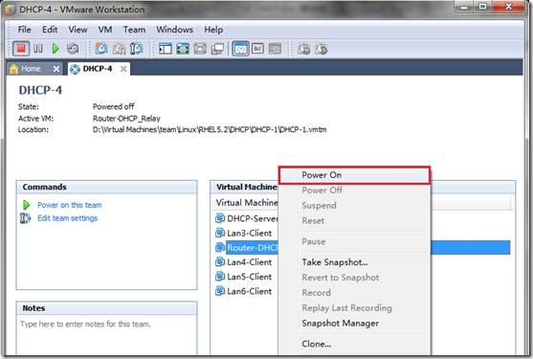Image resolution: width=533 pixels, height=359 pixels.
Task: Click the last recording toolbar icon
Action: click(322, 49)
